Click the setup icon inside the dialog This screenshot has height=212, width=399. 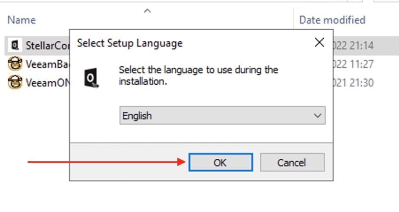point(92,79)
